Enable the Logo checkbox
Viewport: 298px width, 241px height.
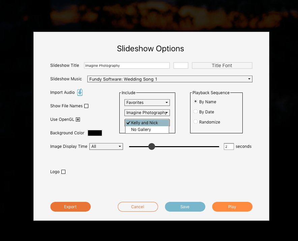[63, 172]
